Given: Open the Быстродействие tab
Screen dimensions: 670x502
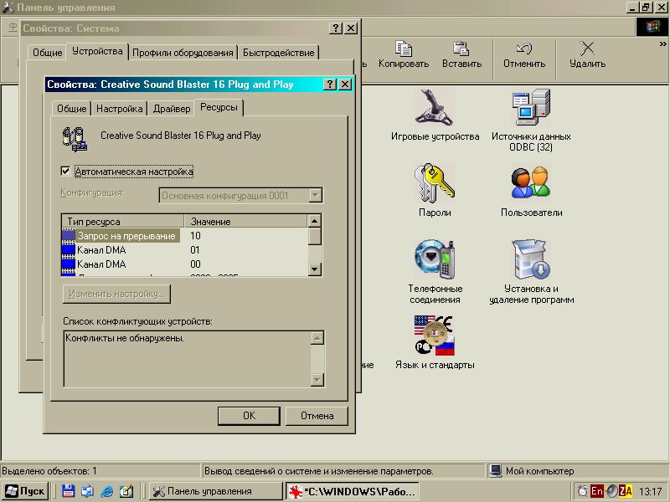Looking at the screenshot, I should 278,53.
